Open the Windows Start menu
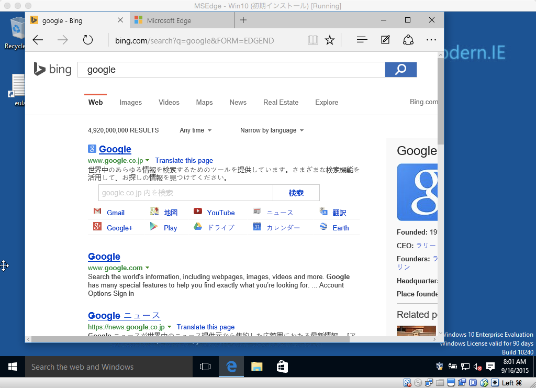The width and height of the screenshot is (536, 388). (x=13, y=367)
